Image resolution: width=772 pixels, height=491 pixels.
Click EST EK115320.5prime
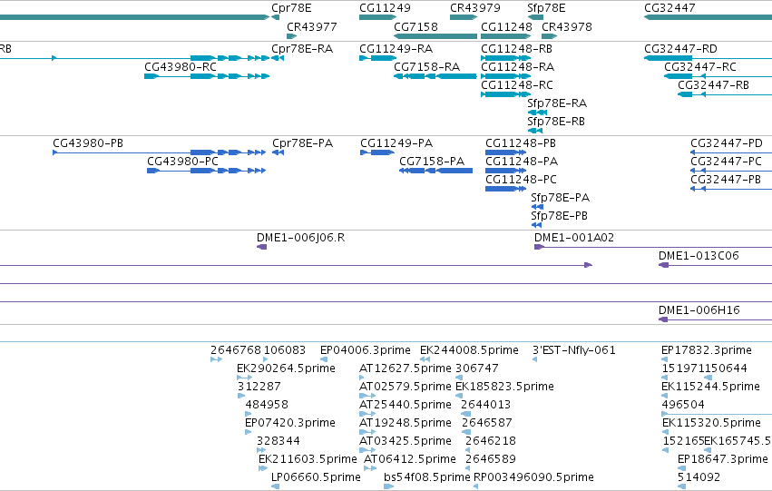pyautogui.click(x=711, y=423)
